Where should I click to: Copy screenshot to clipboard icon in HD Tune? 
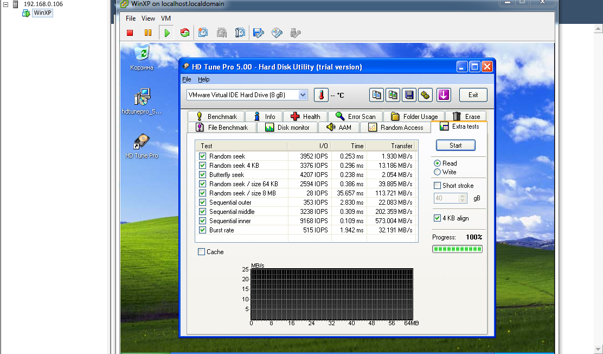pyautogui.click(x=393, y=95)
